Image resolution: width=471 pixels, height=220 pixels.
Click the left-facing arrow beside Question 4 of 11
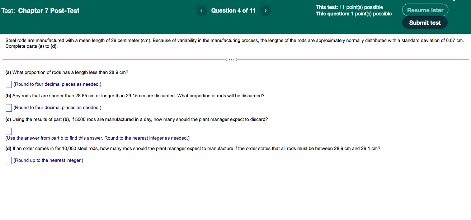(x=201, y=10)
